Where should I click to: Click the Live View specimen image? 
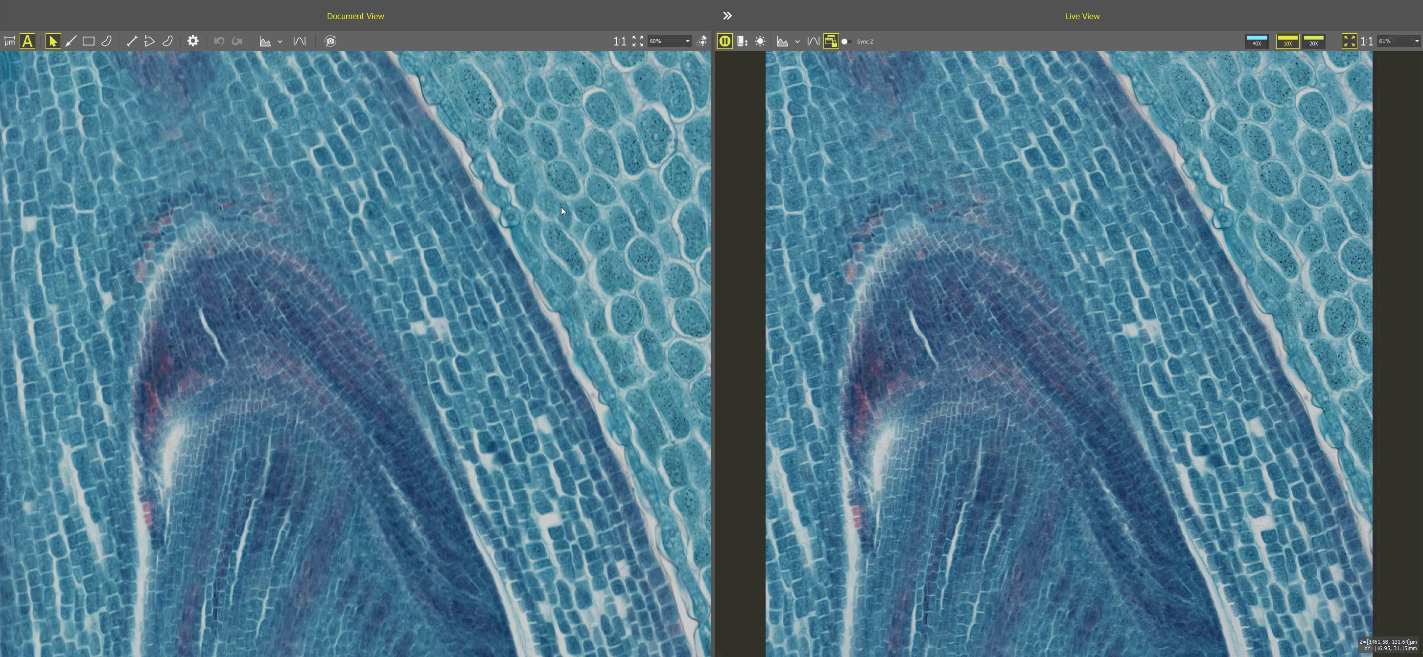[x=1069, y=353]
